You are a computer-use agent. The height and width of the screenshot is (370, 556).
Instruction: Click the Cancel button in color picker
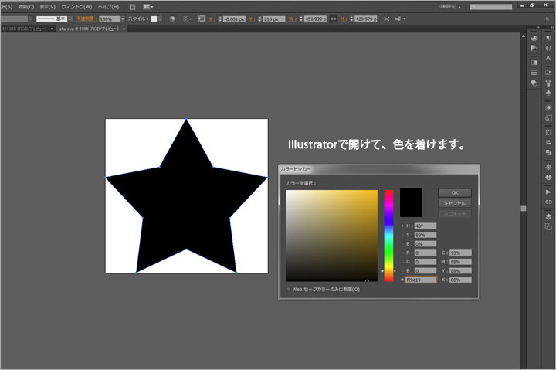(455, 203)
